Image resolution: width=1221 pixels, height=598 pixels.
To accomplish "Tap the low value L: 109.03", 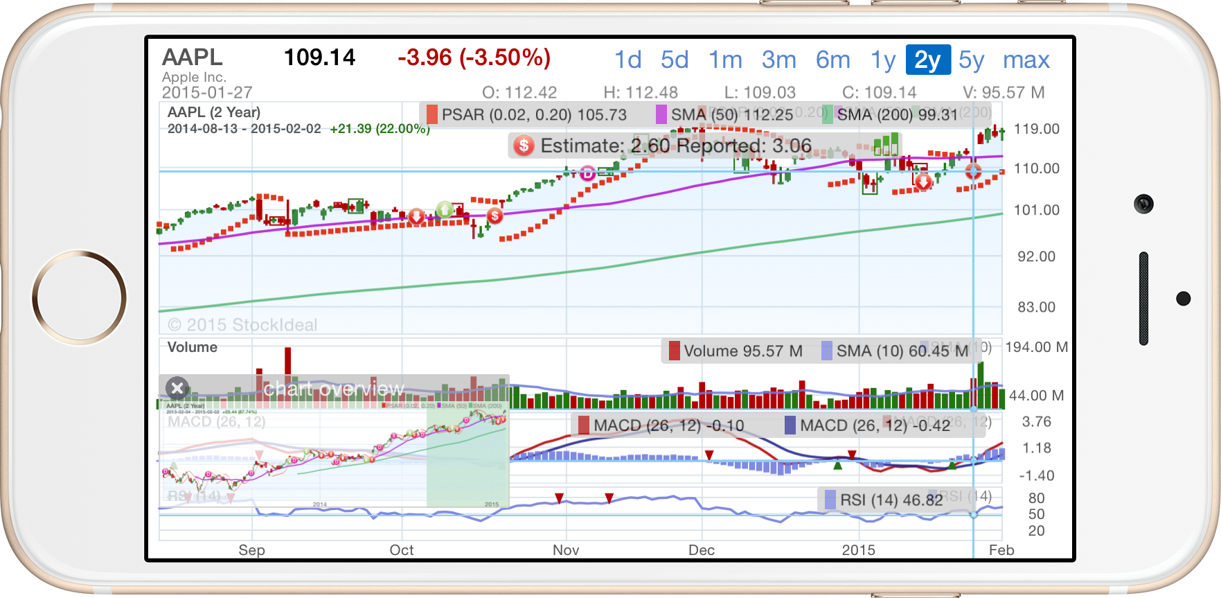I will [760, 92].
